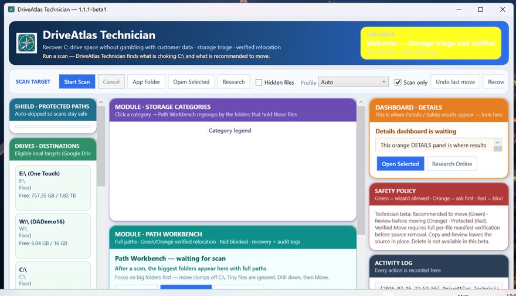Screen dimensions: 516x296
Task: Click the left panel scrollbar thumb
Action: [101, 146]
